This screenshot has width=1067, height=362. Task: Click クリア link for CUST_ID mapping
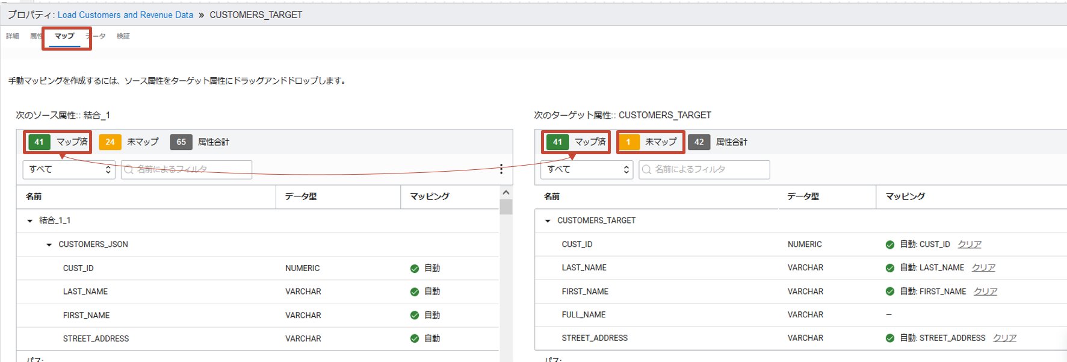point(969,245)
